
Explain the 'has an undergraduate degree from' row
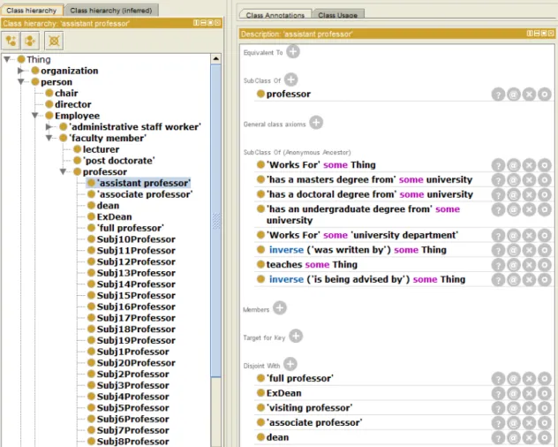tap(498, 209)
